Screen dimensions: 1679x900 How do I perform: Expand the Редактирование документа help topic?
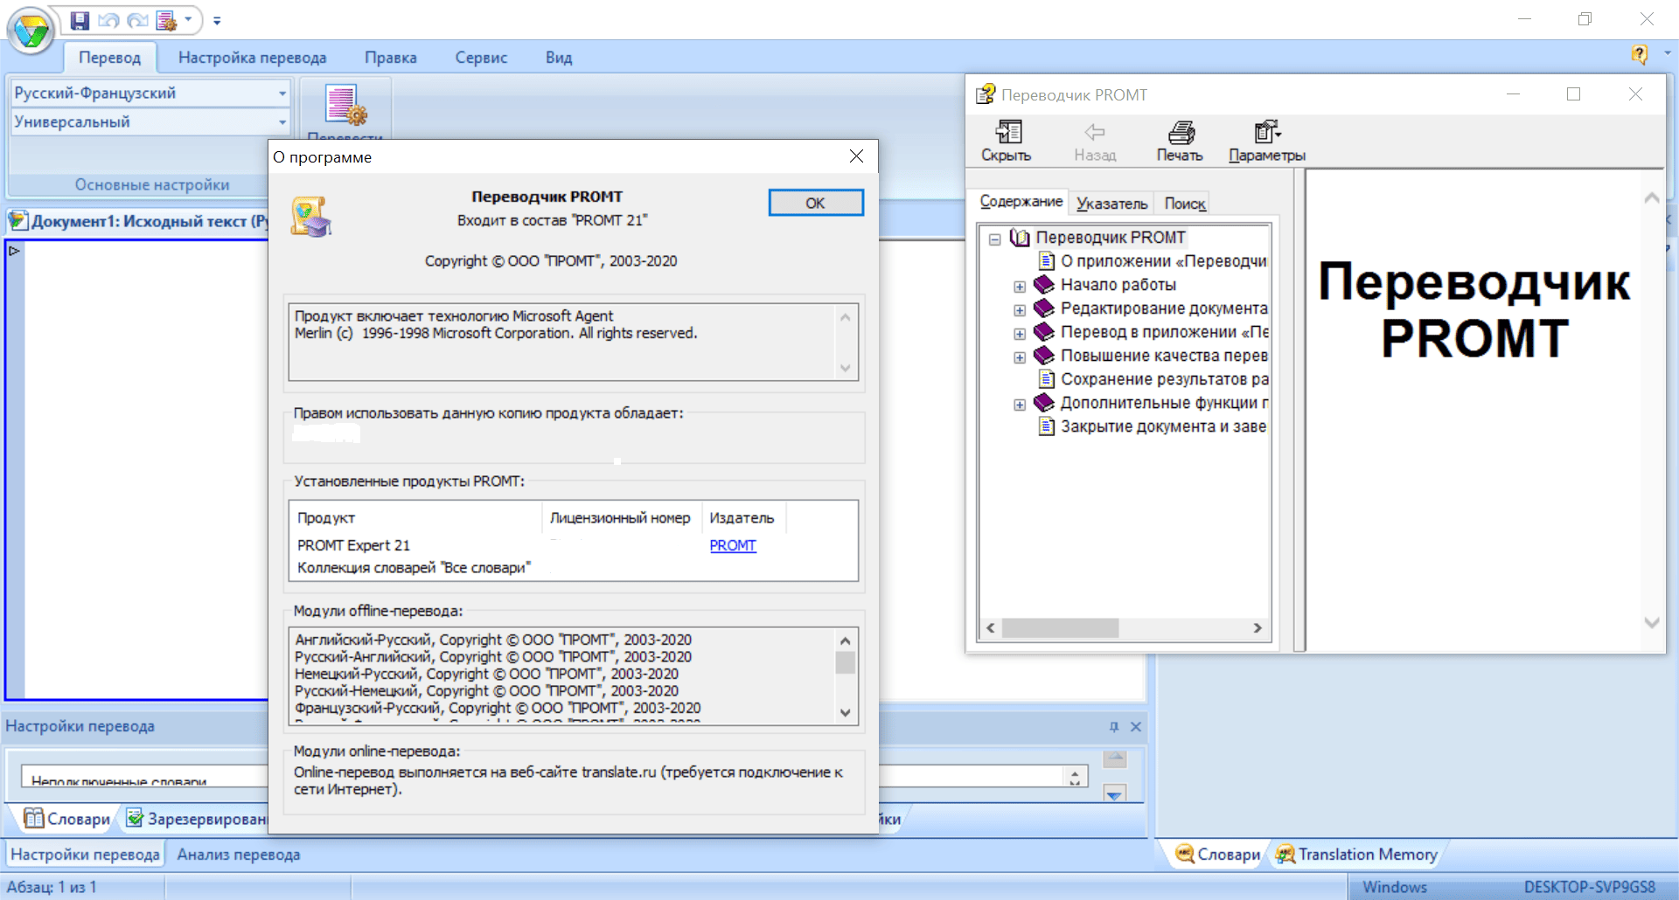pos(1020,309)
